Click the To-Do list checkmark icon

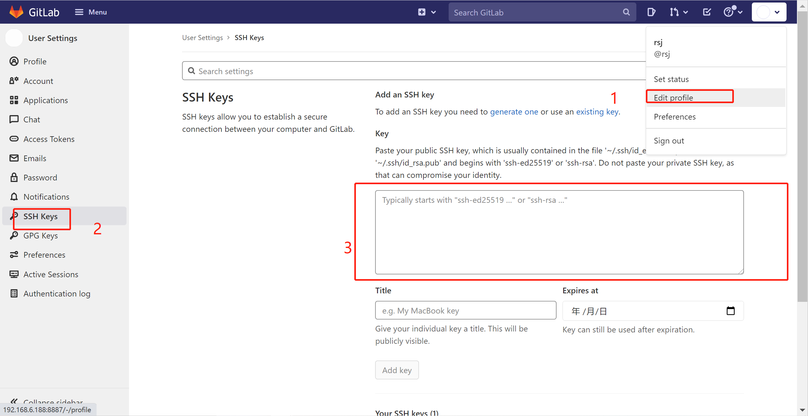click(707, 12)
